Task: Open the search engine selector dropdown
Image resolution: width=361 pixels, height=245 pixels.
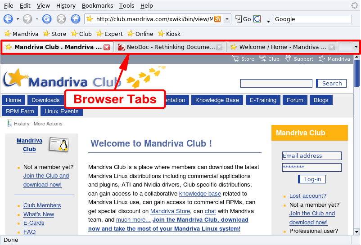Action: [x=268, y=21]
